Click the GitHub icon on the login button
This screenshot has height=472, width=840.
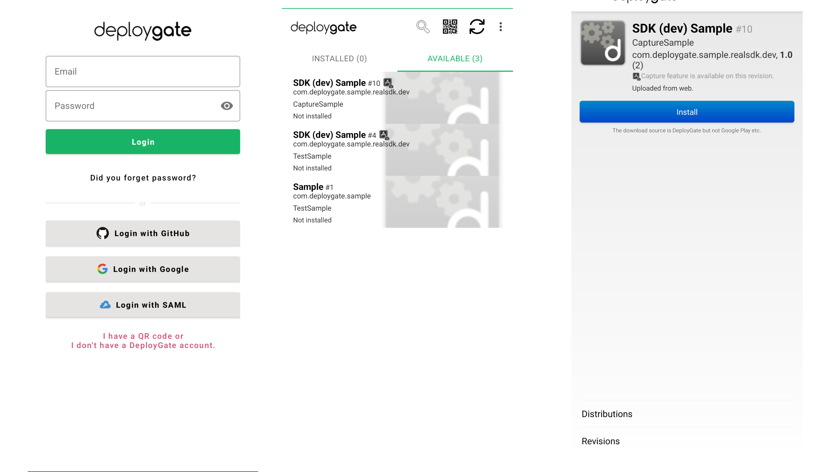(x=102, y=233)
